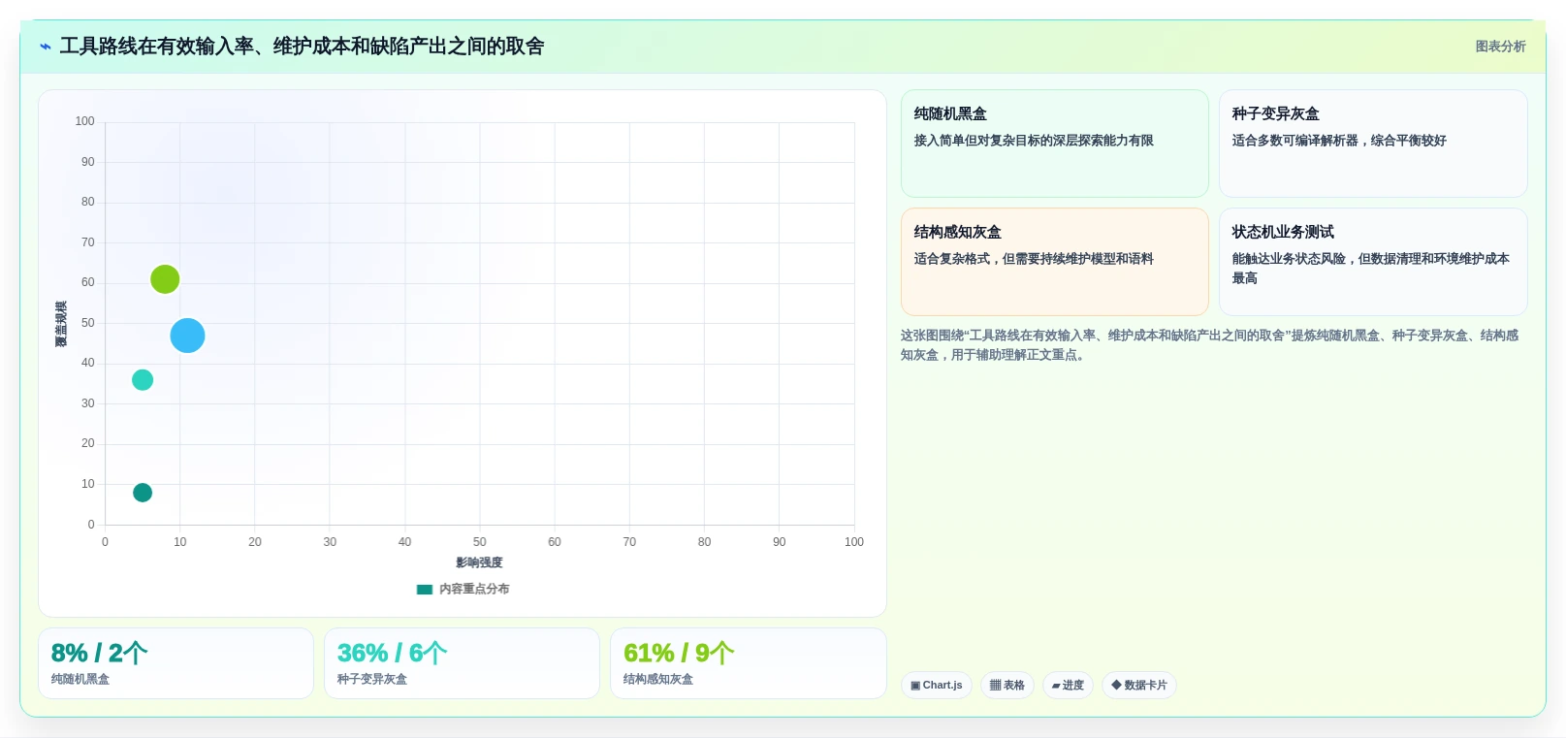Select the lime green bubble on the chart
This screenshot has height=738, width=1566.
[165, 279]
